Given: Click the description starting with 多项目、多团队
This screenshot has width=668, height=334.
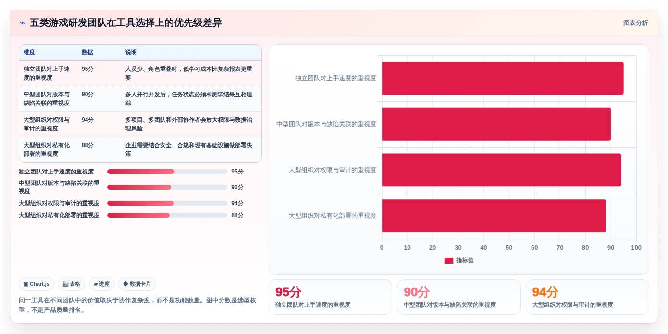Looking at the screenshot, I should 189,124.
